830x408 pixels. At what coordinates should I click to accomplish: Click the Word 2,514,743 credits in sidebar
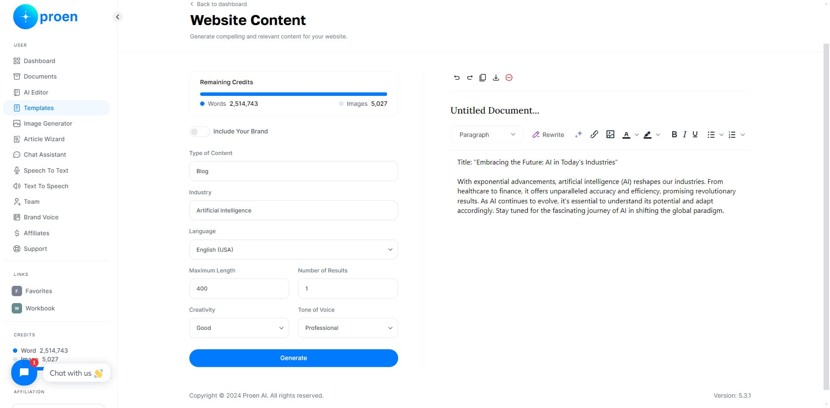click(x=41, y=351)
